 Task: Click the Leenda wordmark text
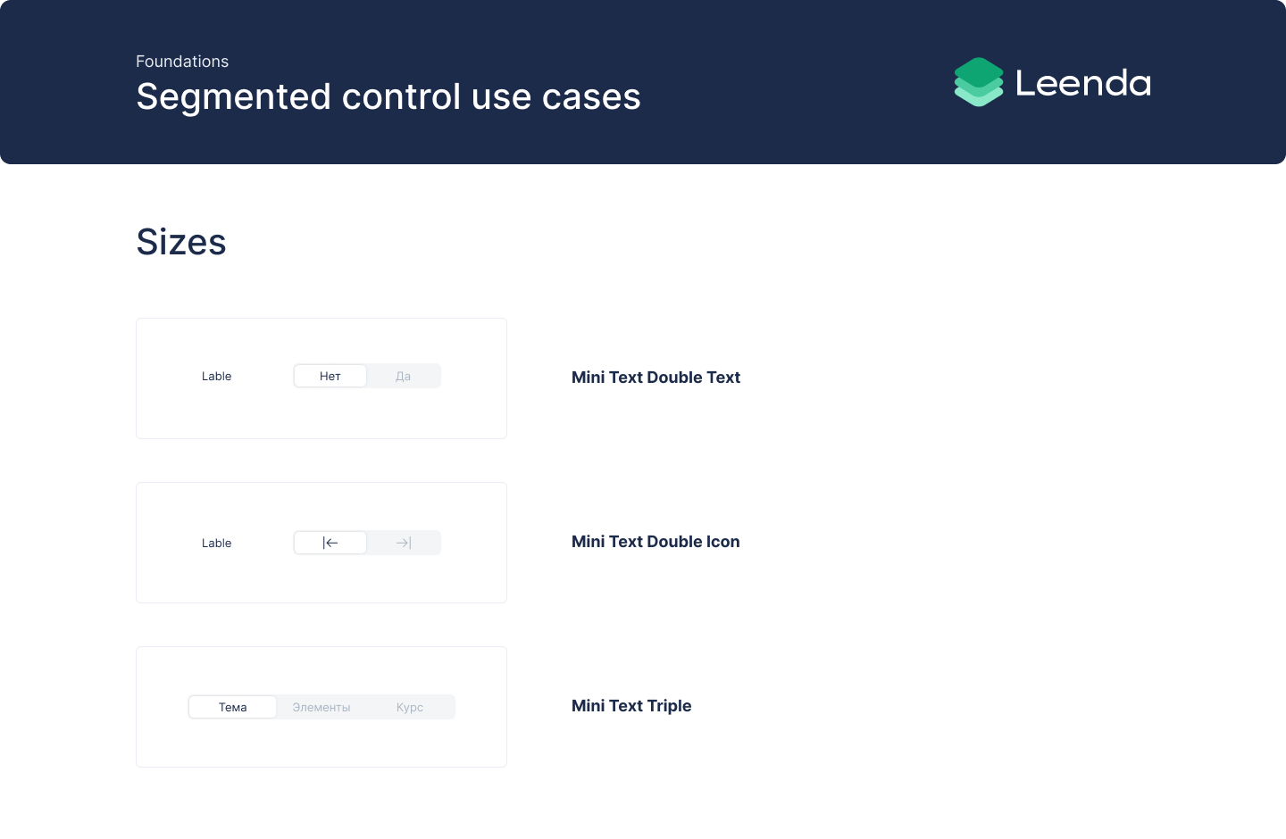(x=1082, y=83)
